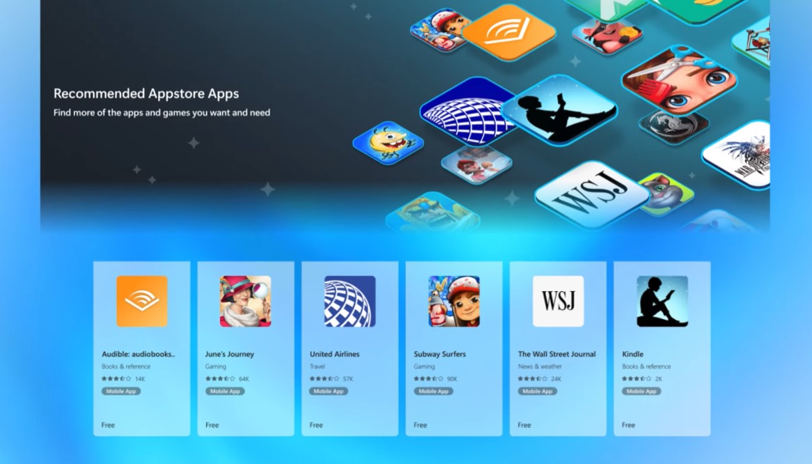Click "Gaming" category under June's Journey
Screen dimensions: 812x464
click(215, 366)
